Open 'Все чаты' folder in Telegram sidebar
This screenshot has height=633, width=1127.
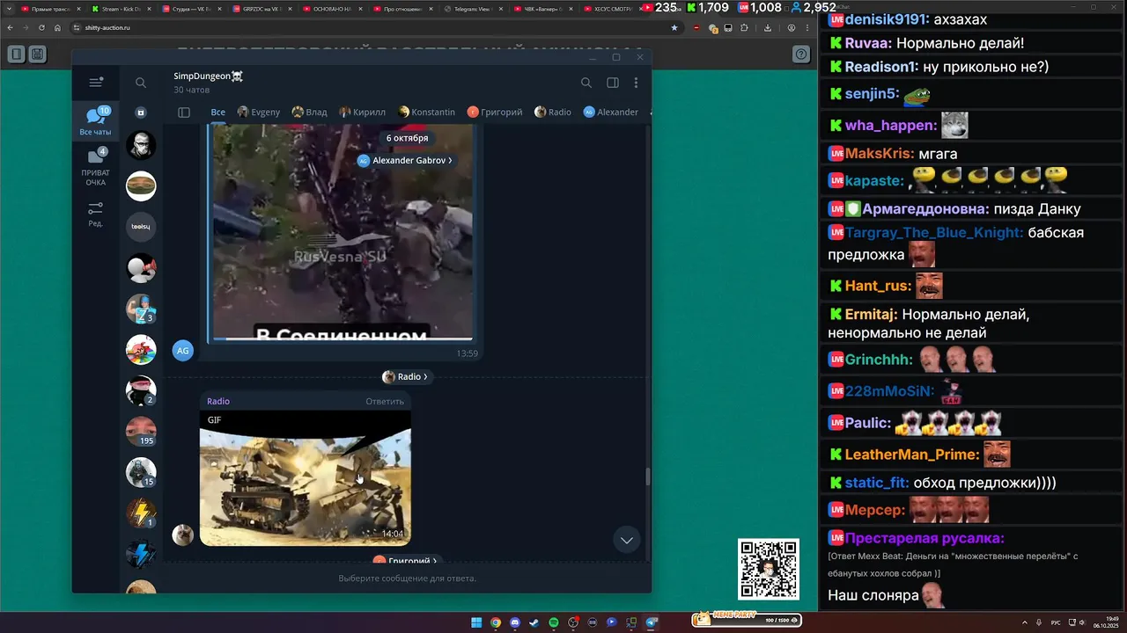point(96,121)
